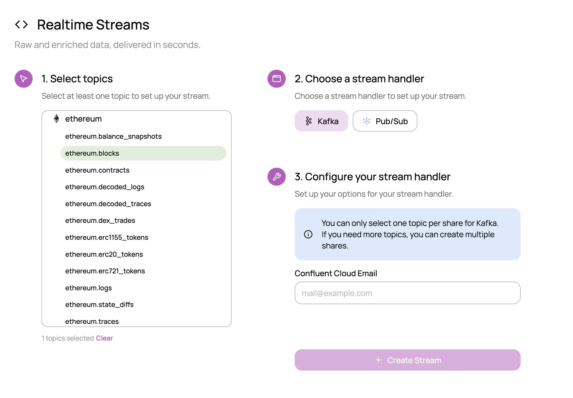
Task: Click the Ethereum logo in the topic list
Action: pos(56,118)
